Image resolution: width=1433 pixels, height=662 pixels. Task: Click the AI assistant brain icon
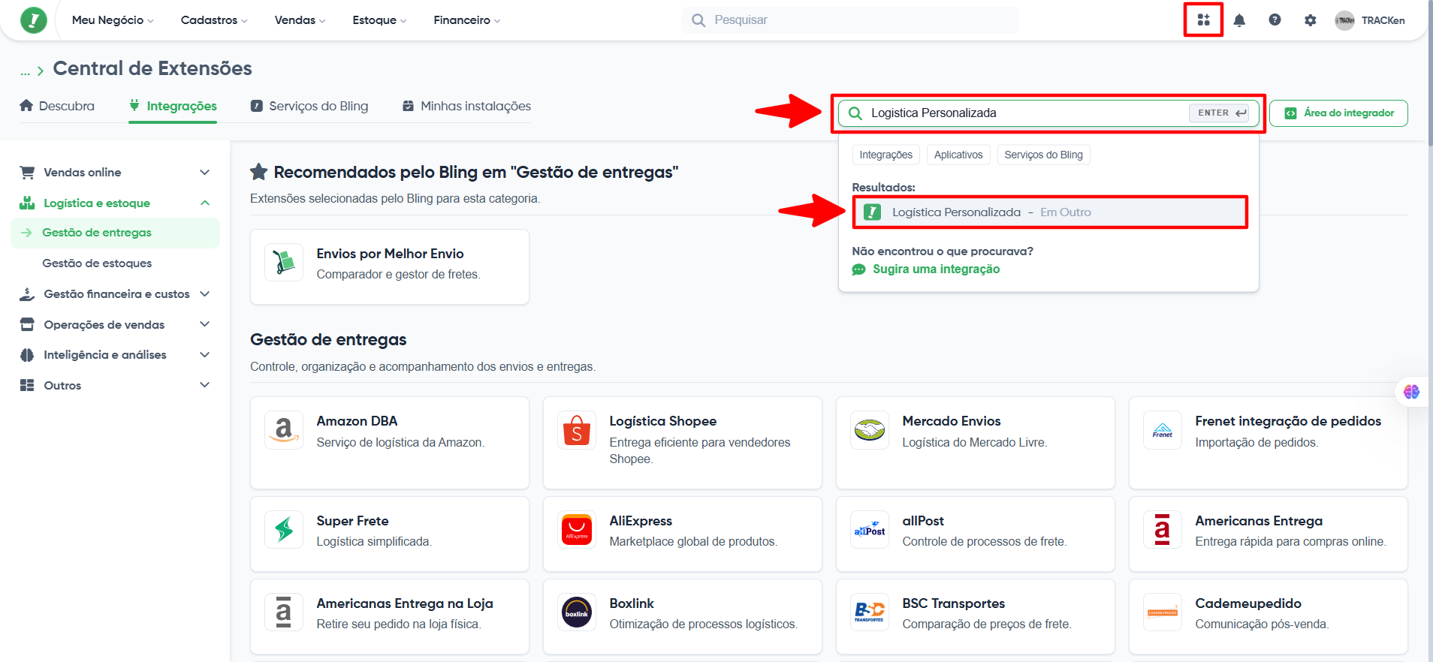[x=1412, y=392]
